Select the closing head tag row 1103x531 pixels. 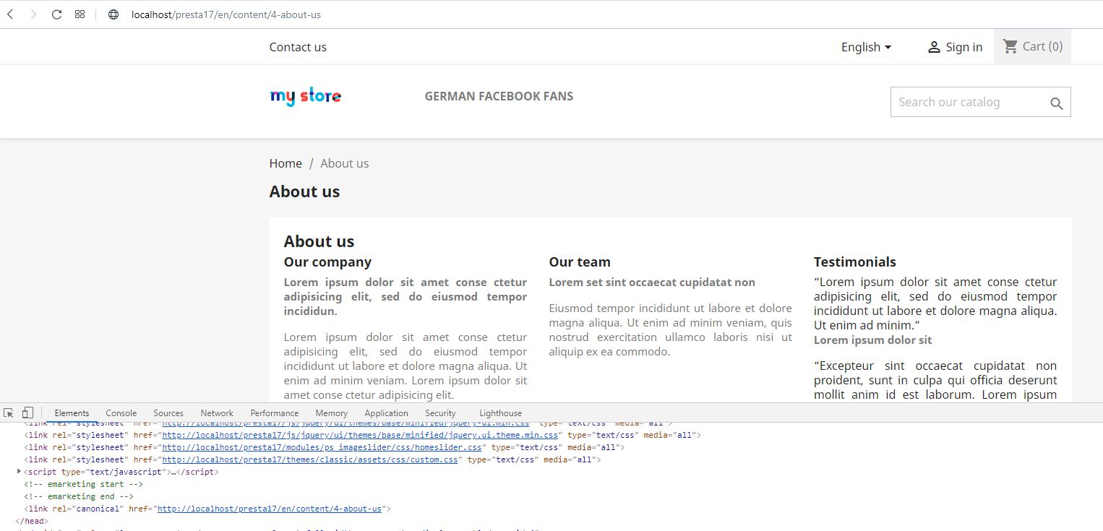(x=31, y=521)
